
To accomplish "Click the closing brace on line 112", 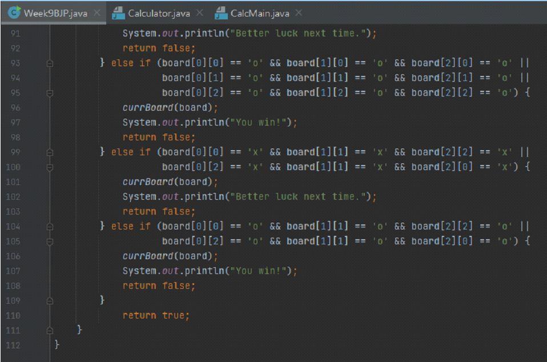I will coord(57,345).
